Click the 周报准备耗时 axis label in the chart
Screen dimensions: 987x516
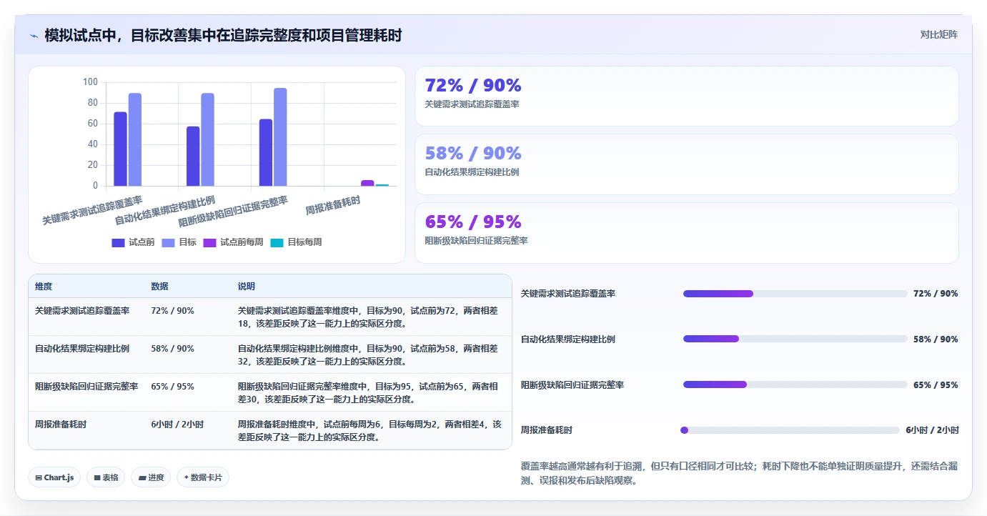[333, 206]
